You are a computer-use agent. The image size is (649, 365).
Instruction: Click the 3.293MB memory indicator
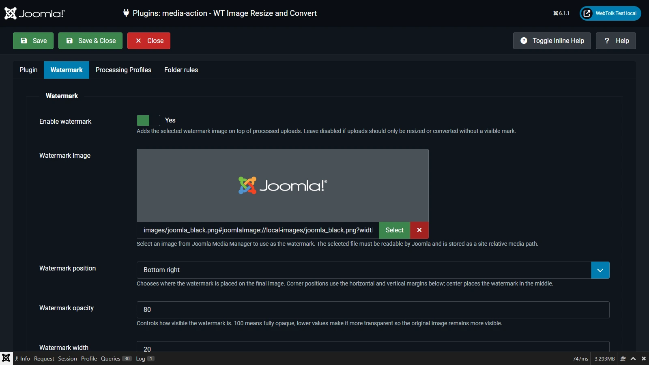pyautogui.click(x=604, y=359)
